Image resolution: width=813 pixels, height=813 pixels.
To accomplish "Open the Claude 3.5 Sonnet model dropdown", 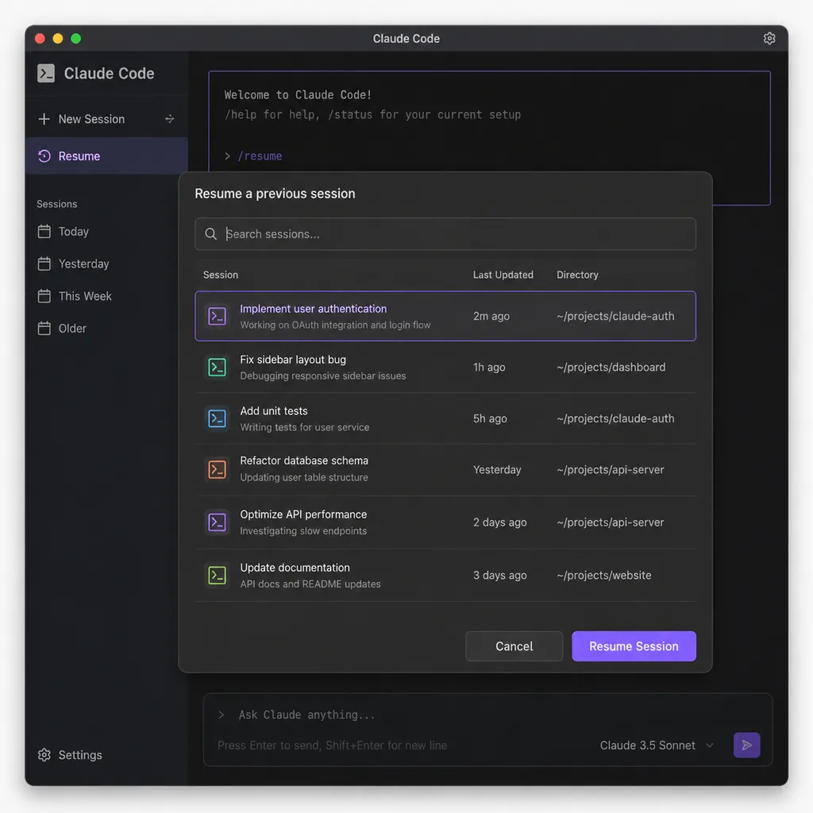I will (657, 745).
